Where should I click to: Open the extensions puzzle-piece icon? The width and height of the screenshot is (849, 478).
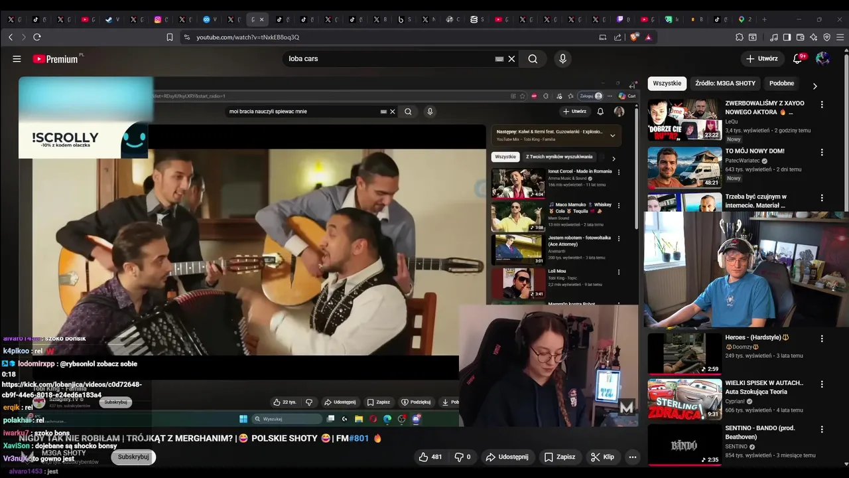click(x=740, y=37)
